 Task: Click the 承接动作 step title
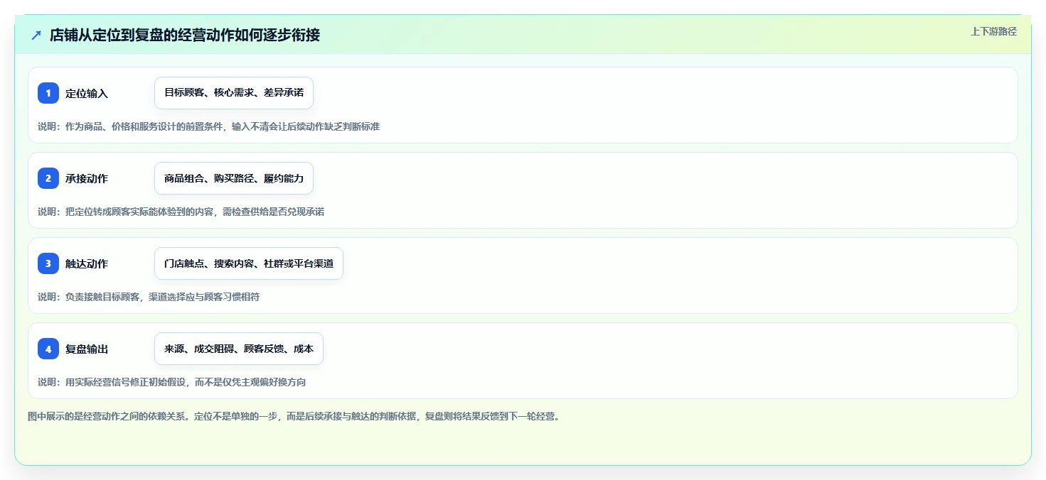click(x=87, y=178)
